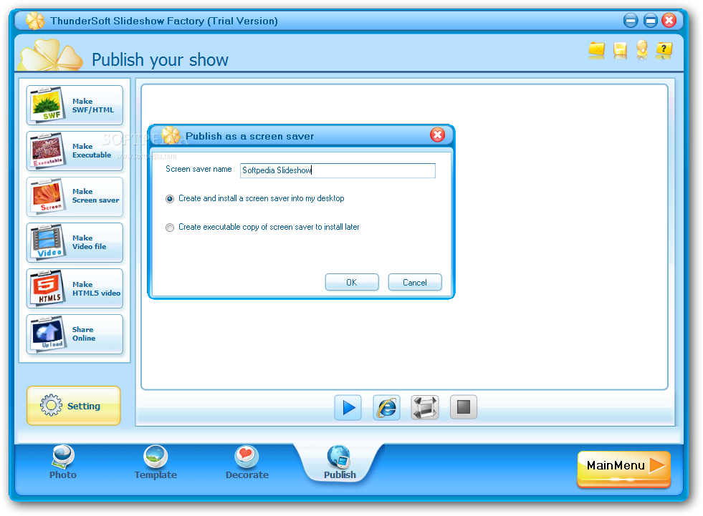Select Create executable copy radio option

tap(170, 228)
